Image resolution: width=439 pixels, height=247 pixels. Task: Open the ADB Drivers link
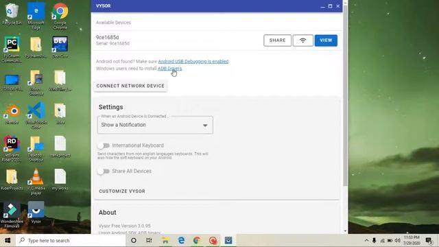tap(169, 69)
